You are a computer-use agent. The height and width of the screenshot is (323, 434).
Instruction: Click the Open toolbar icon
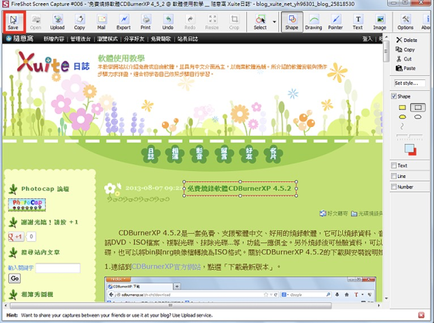coord(36,22)
